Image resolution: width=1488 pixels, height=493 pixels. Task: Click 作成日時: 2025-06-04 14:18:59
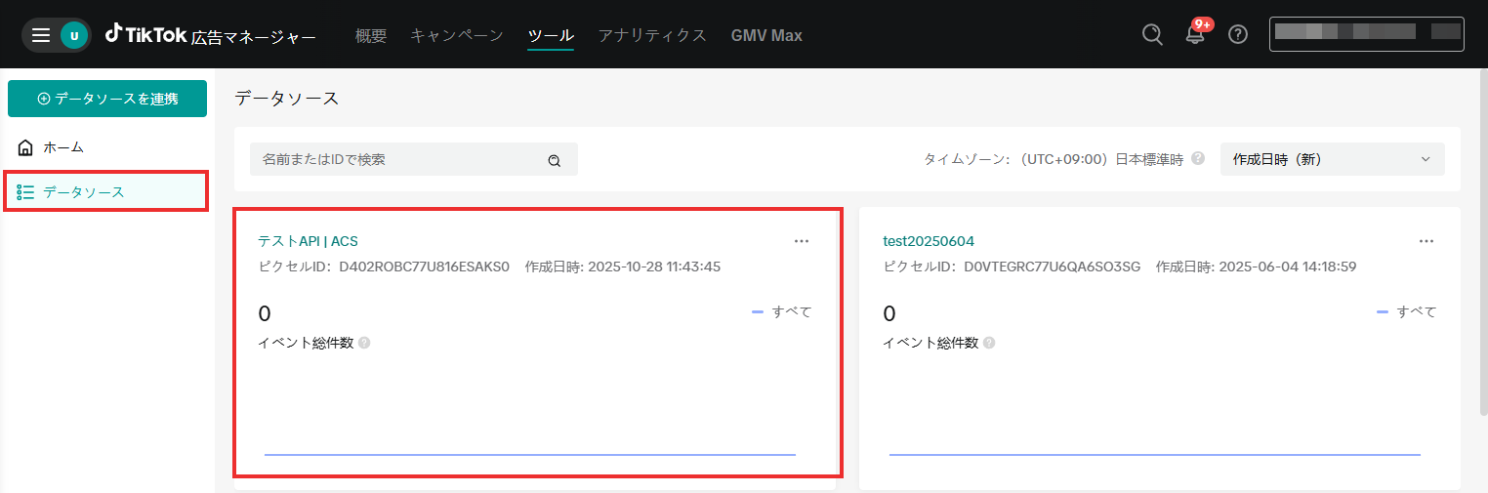tap(1257, 267)
